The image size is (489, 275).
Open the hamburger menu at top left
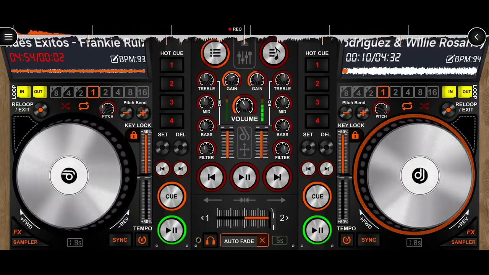tap(8, 37)
